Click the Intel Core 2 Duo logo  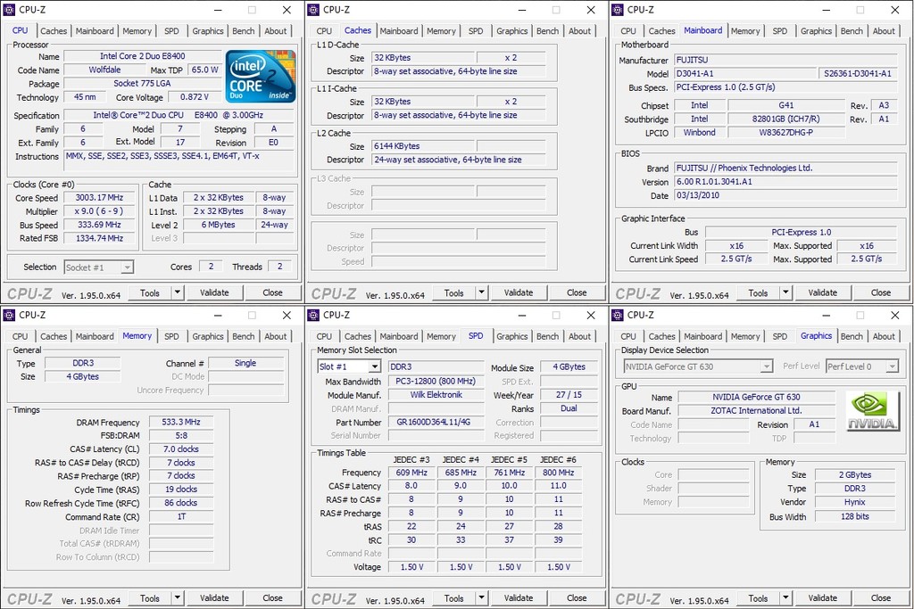[x=261, y=77]
